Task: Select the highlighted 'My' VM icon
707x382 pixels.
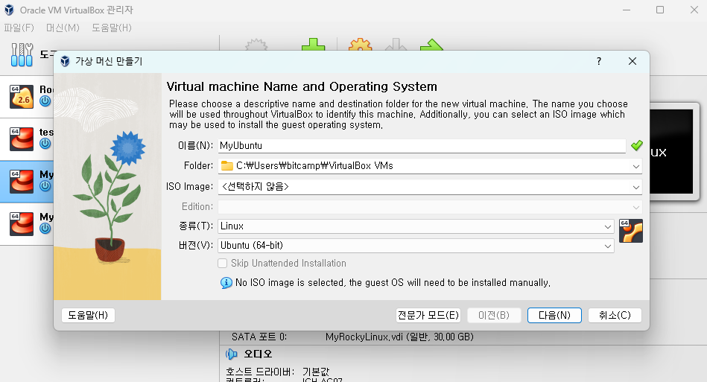Action: (22, 181)
